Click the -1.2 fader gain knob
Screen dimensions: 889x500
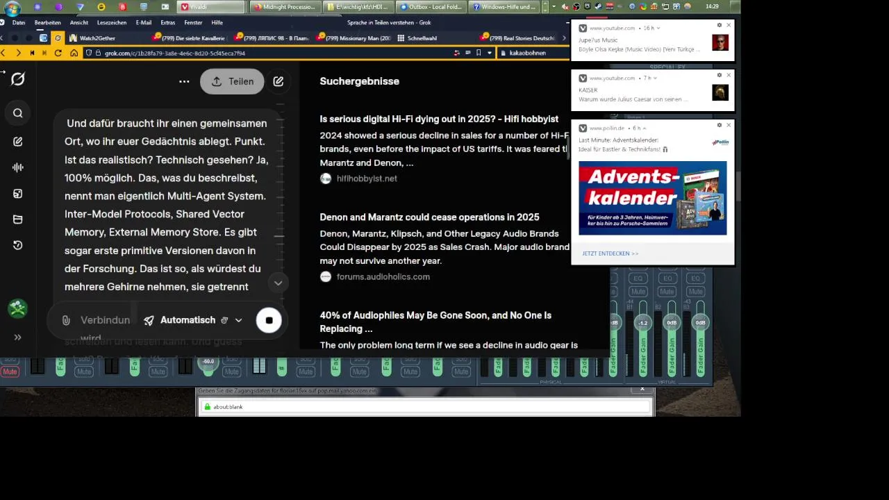[x=642, y=323]
